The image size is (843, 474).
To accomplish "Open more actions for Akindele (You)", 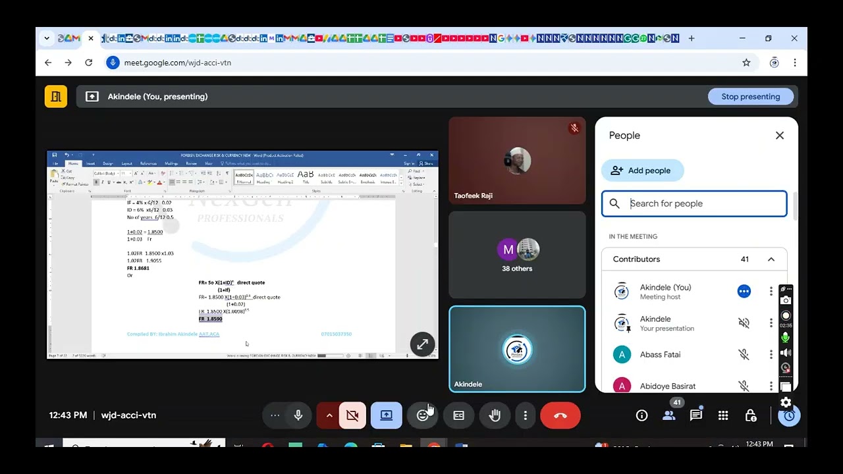I will pyautogui.click(x=771, y=291).
